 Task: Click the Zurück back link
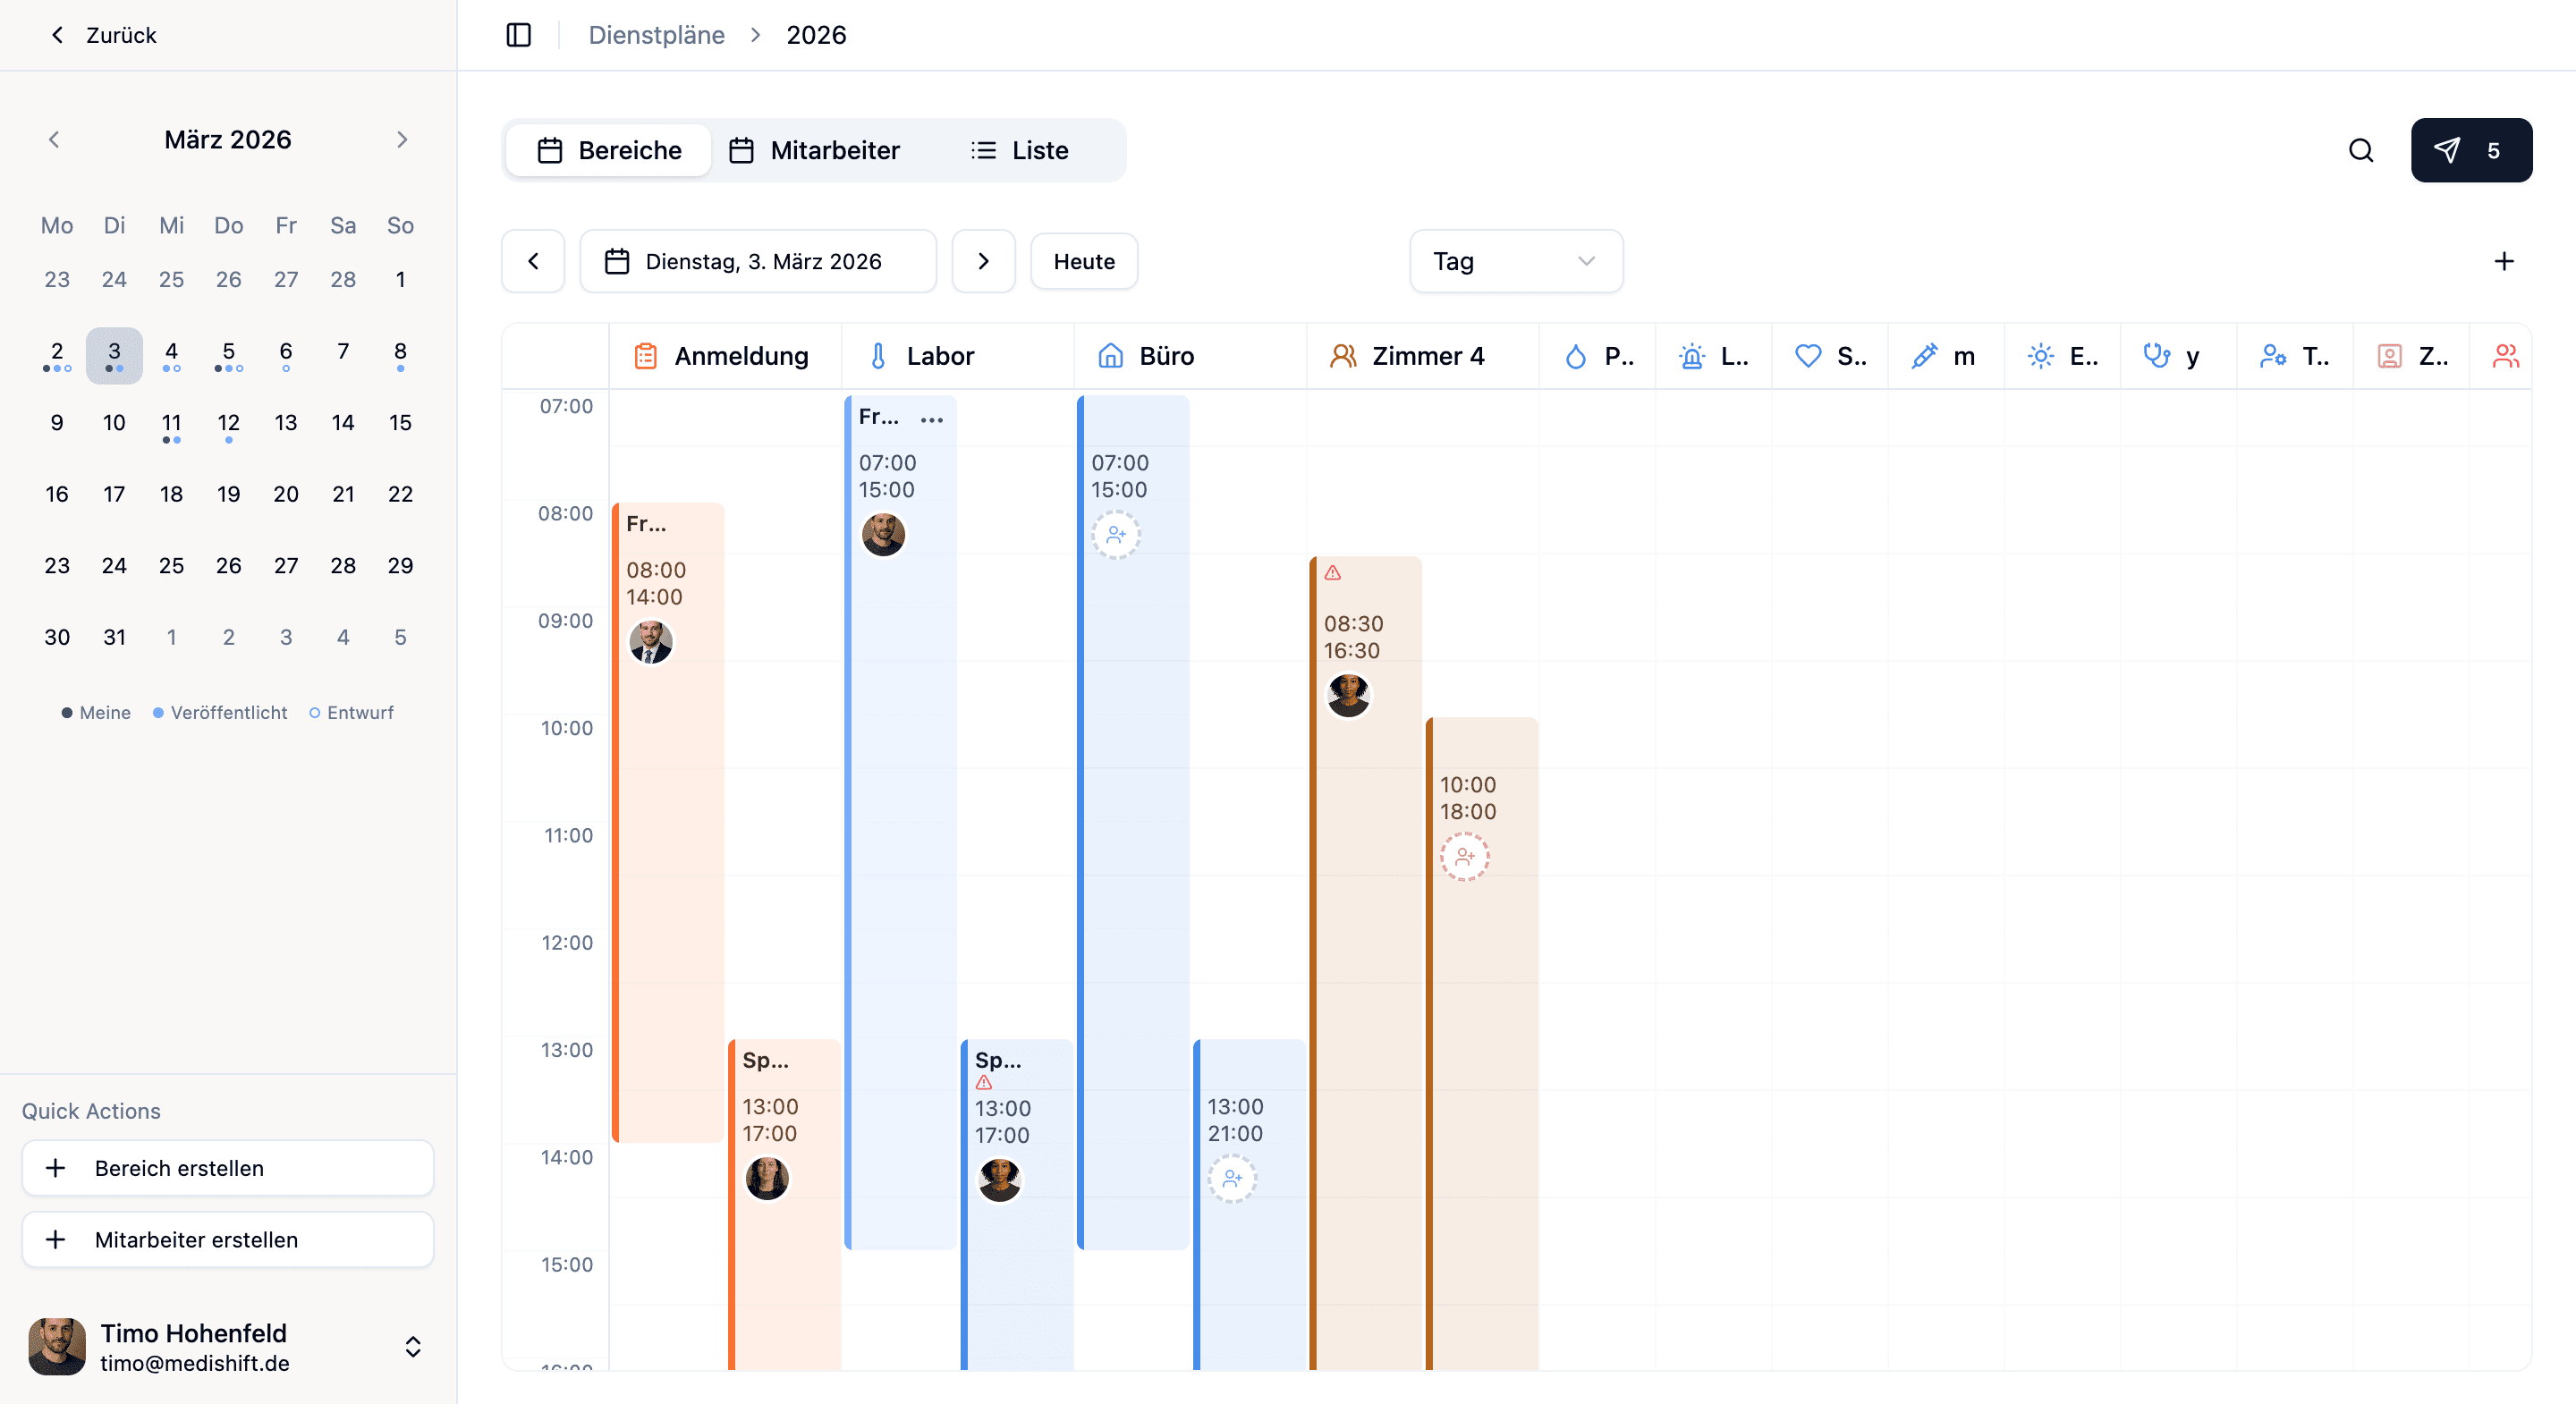tap(103, 35)
